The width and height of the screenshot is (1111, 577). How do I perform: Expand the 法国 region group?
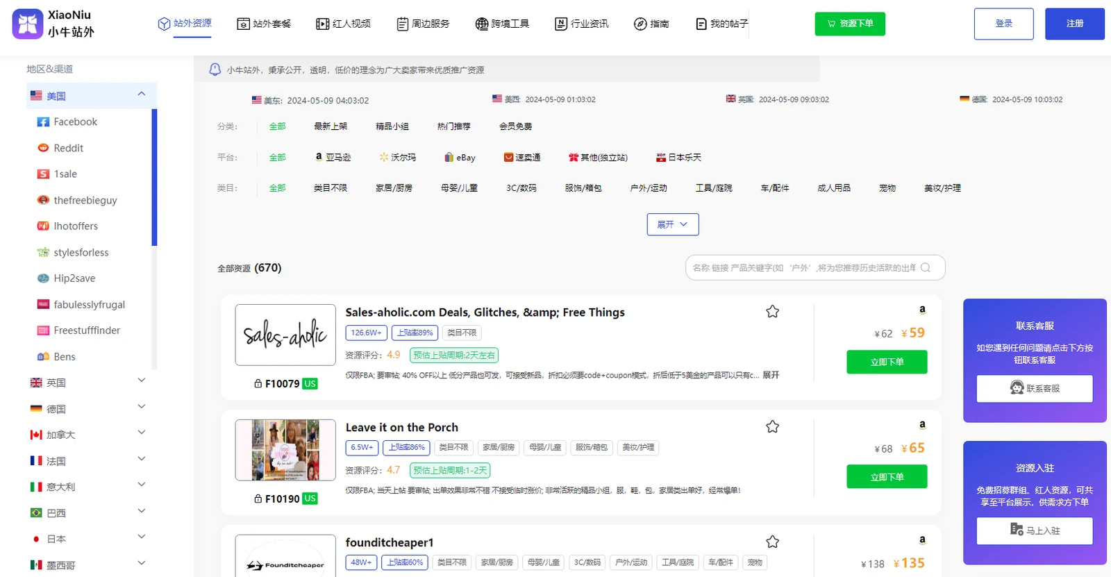(142, 459)
